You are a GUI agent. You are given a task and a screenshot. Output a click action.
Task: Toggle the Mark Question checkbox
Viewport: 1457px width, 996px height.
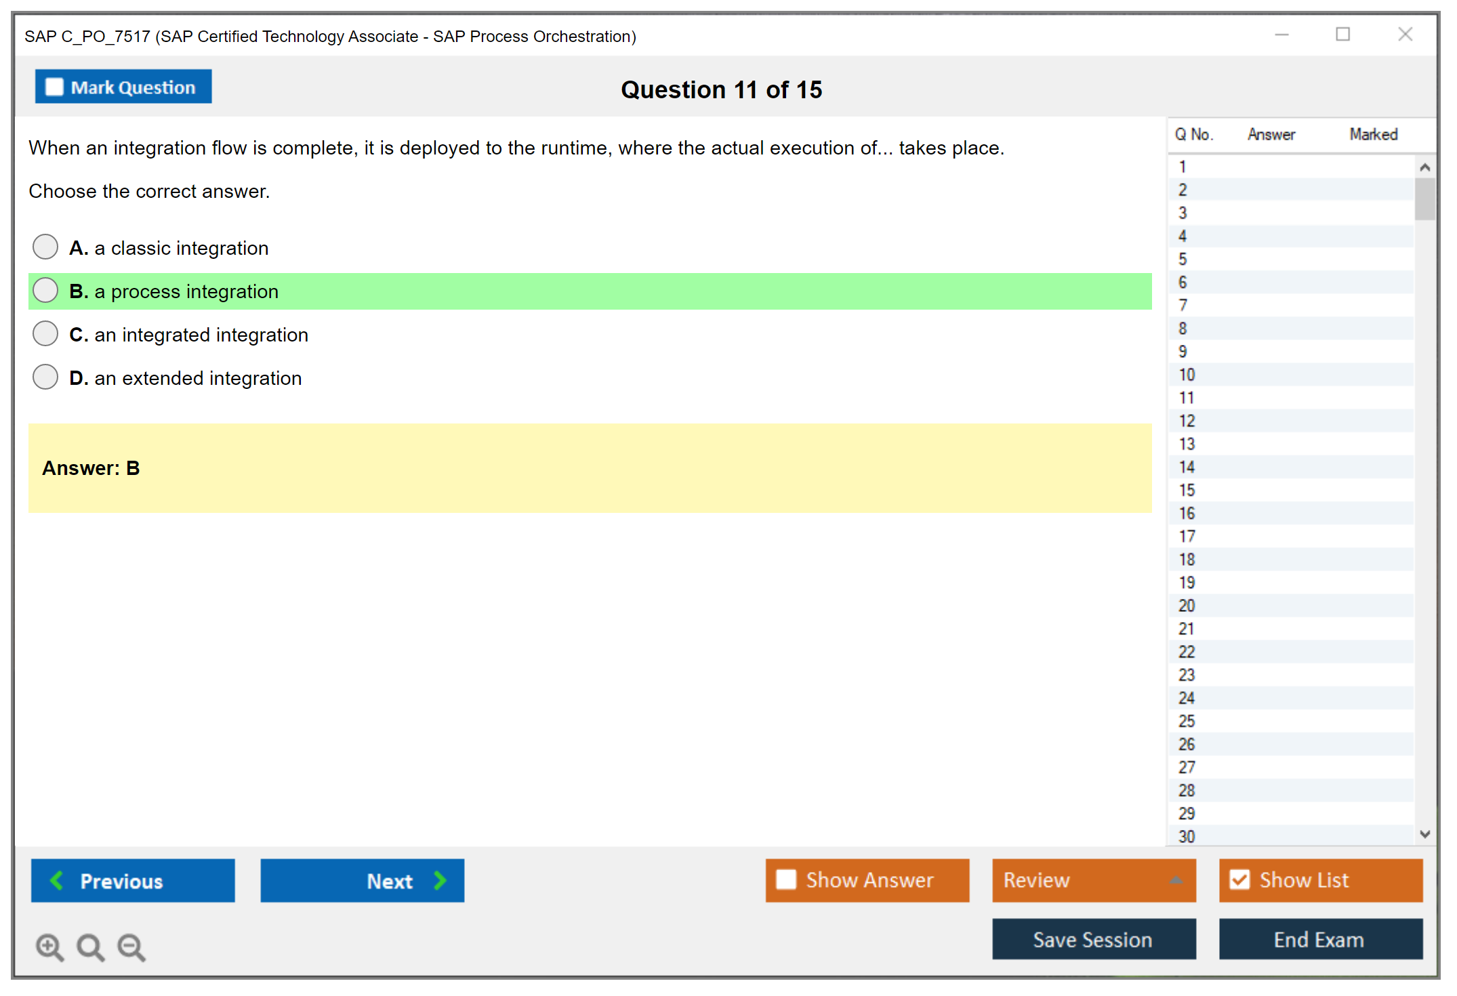coord(54,87)
